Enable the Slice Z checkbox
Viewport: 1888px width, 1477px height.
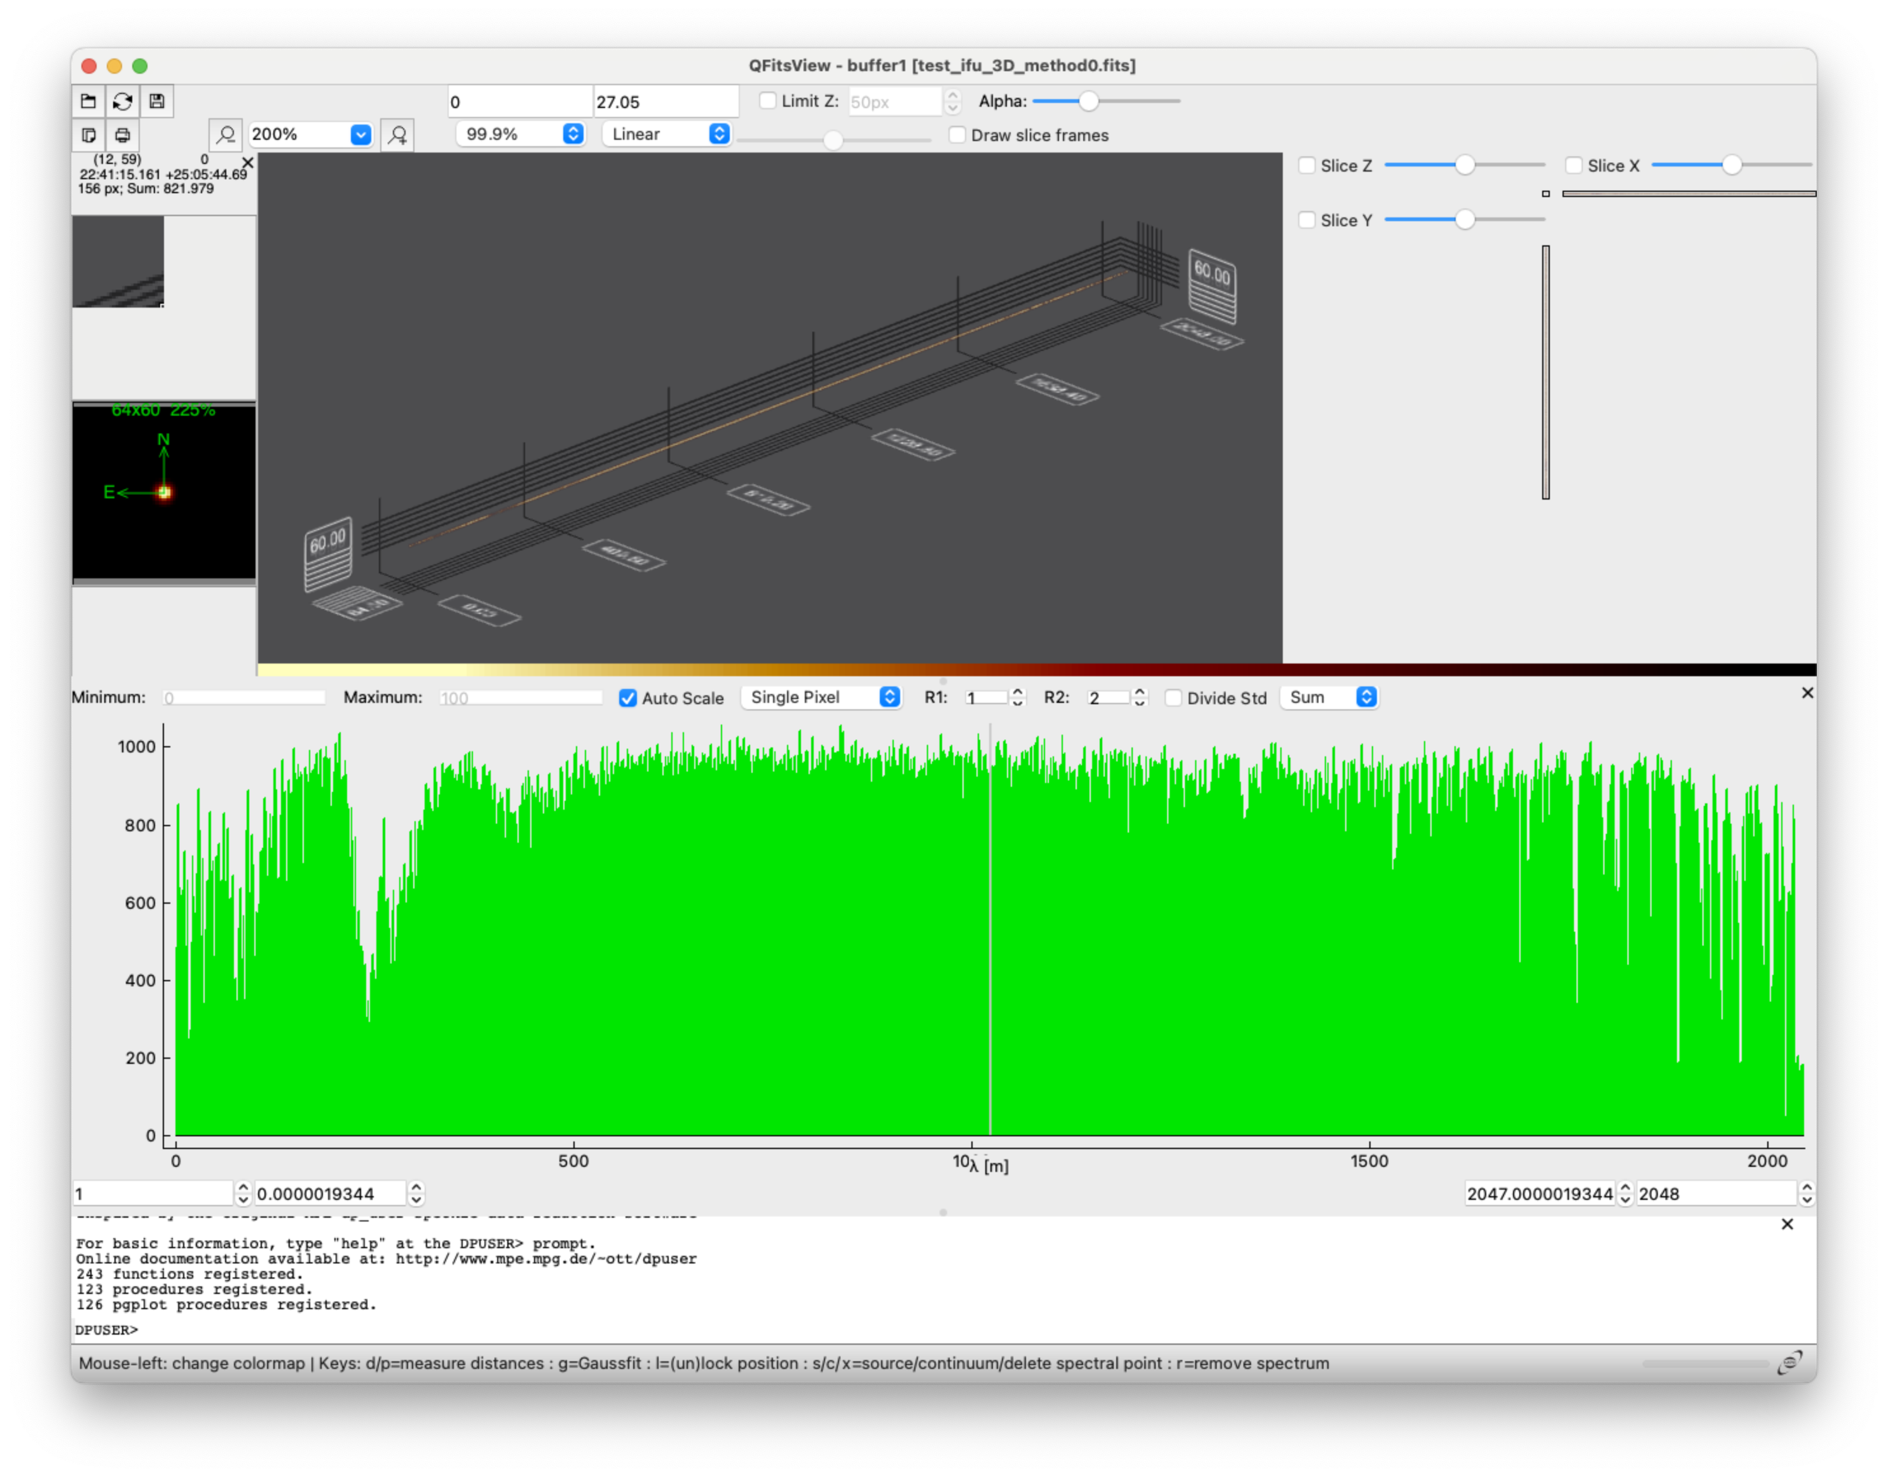1307,165
